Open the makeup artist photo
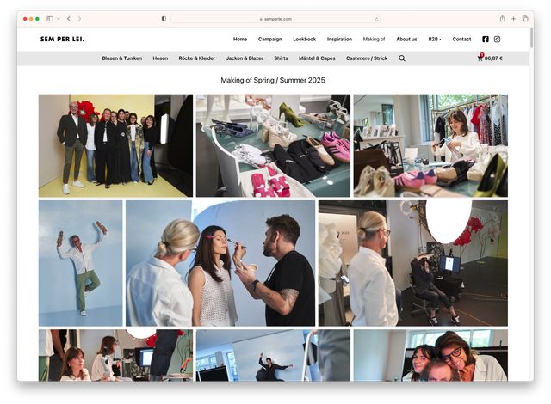 [220, 263]
